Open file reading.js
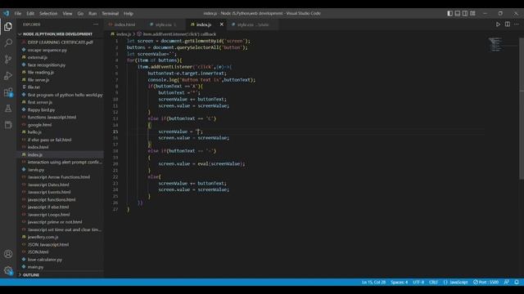The image size is (524, 294). (41, 73)
